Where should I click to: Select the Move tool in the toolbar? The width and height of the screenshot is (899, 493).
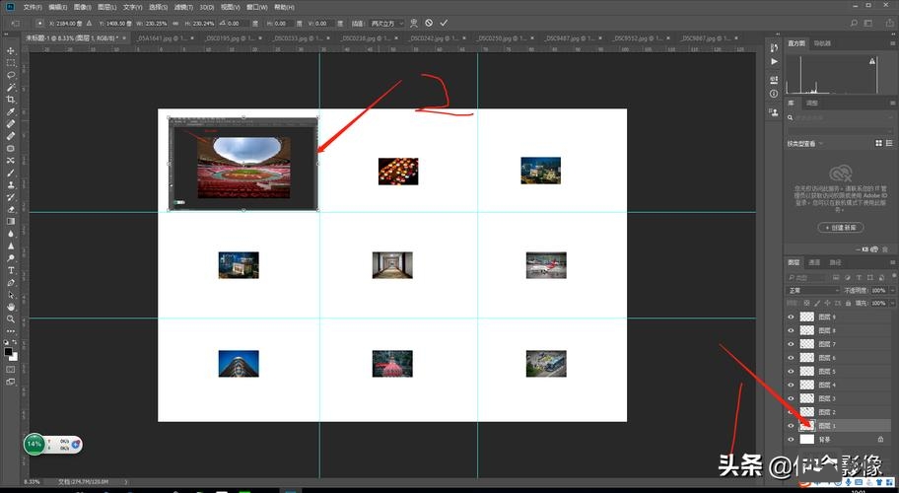(x=11, y=50)
